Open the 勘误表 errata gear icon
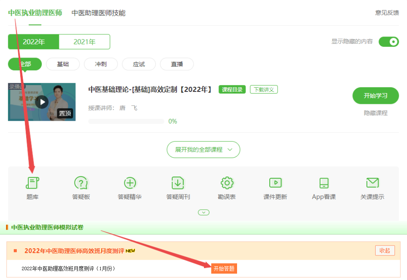 coord(227,183)
